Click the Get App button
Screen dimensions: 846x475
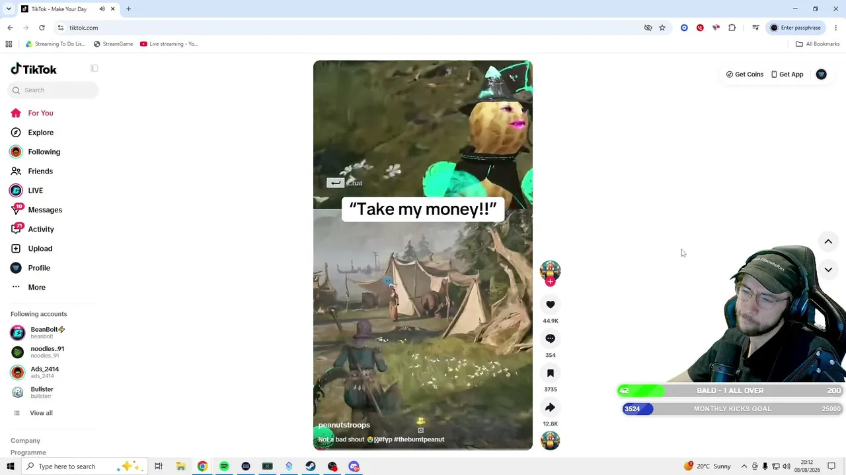(x=787, y=75)
